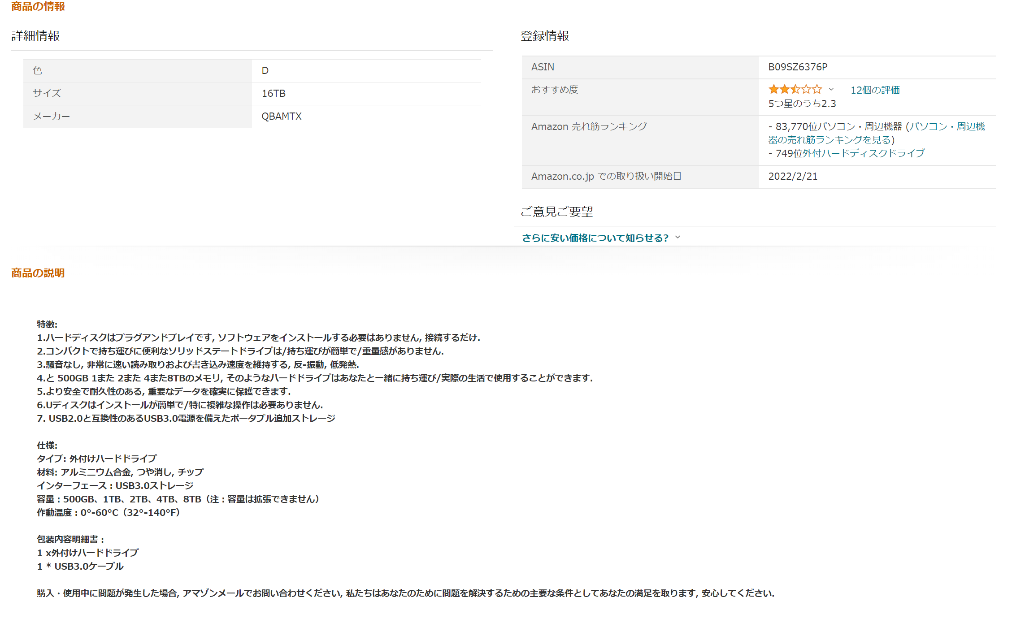This screenshot has width=1025, height=619.
Task: Click the 仕様: label in description
Action: 47,445
